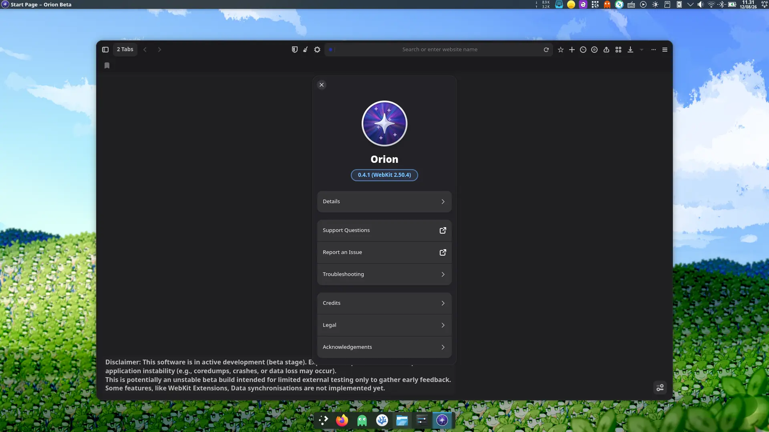This screenshot has height=432, width=769.
Task: Show tab grid overview icon
Action: pos(618,50)
